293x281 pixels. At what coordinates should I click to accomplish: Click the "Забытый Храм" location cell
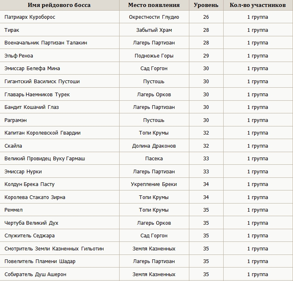pos(154,30)
